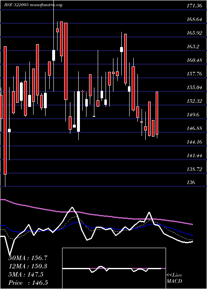The width and height of the screenshot is (207, 289).
Task: Click the 136 price axis label
Action: pos(191,182)
